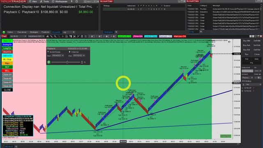
Task: Open the Workspaces menu
Action: pos(59,1)
